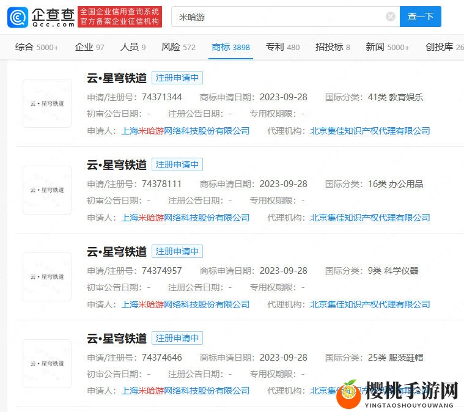The width and height of the screenshot is (464, 412).
Task: Click trademark thumbnail of the 41类 教育娱乐 entry
Action: tap(47, 103)
